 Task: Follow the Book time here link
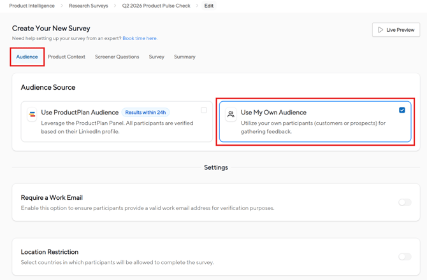coord(140,38)
